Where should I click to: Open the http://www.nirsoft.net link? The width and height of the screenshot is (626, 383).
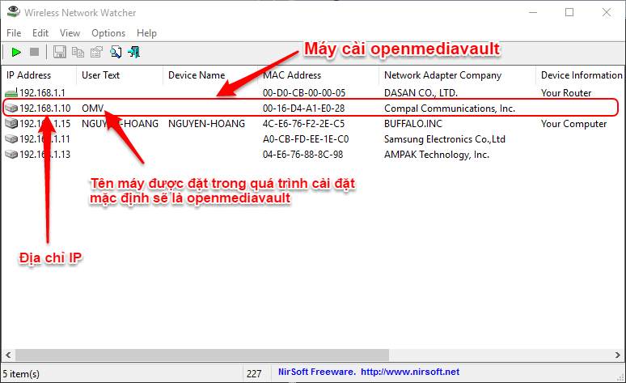pos(410,372)
